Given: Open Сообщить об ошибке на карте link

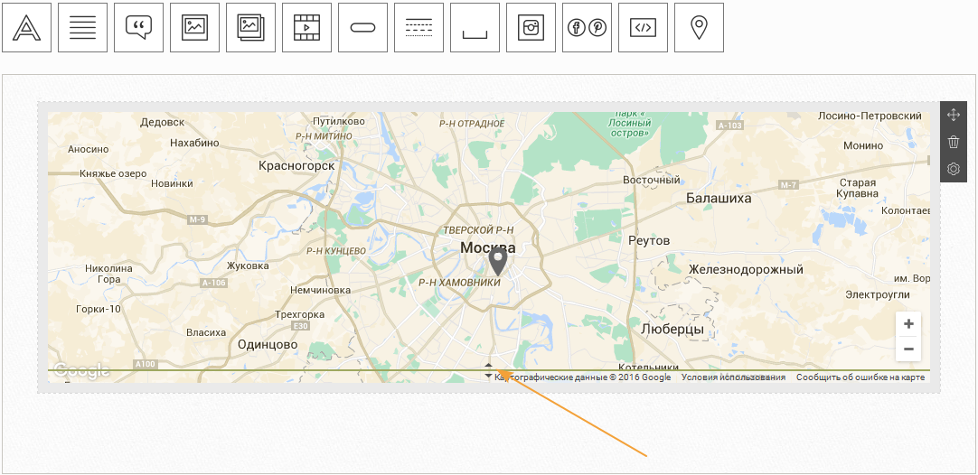Looking at the screenshot, I should [x=860, y=377].
